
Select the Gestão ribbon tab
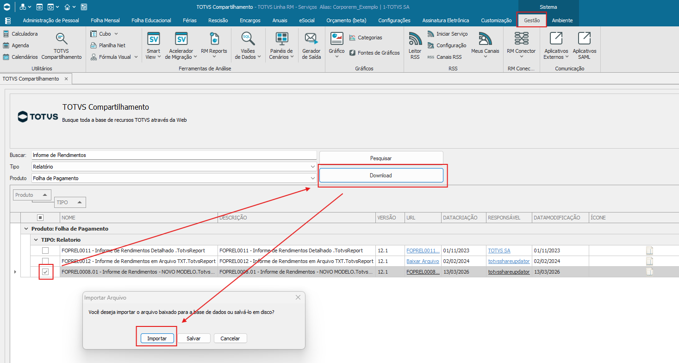point(532,20)
